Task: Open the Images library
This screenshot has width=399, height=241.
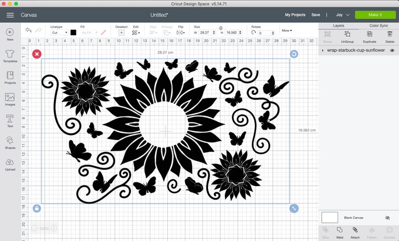Action: (x=10, y=99)
